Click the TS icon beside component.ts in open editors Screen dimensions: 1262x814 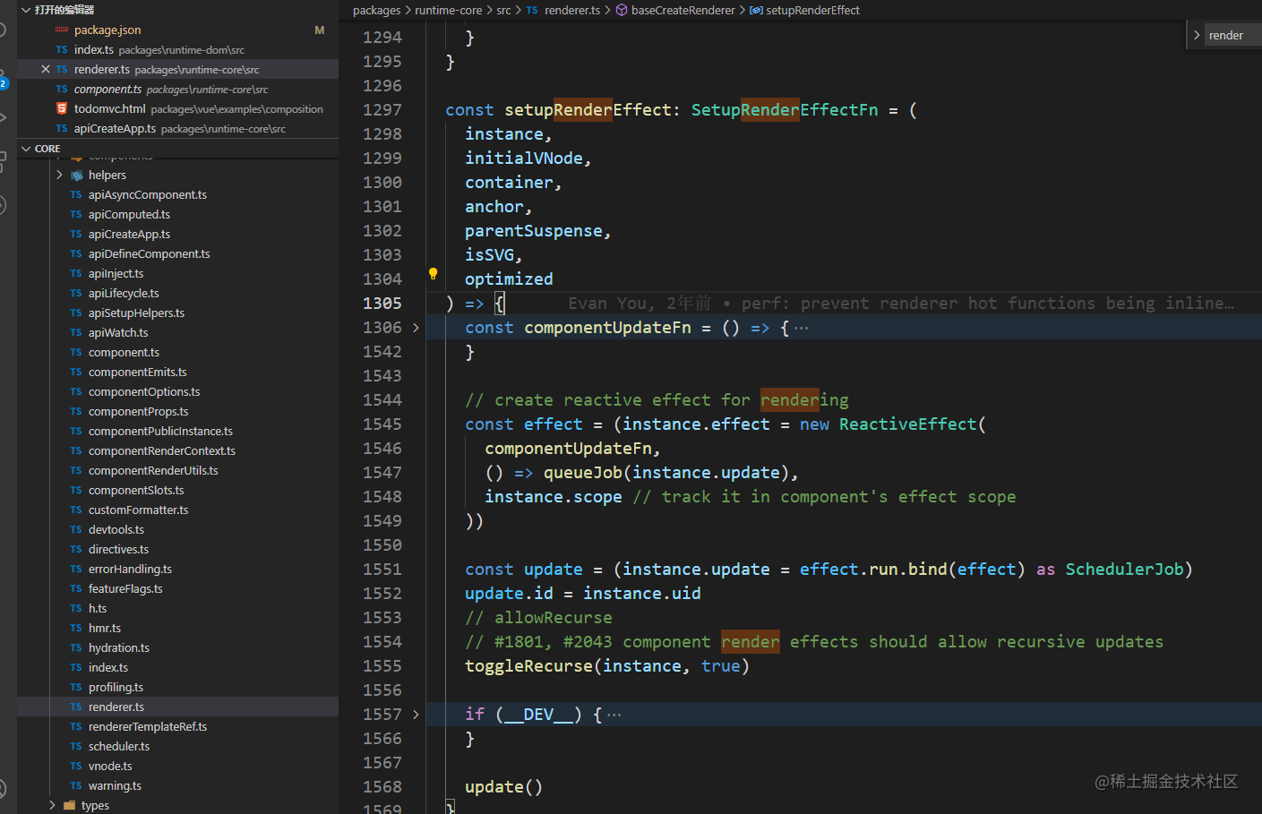(x=62, y=90)
